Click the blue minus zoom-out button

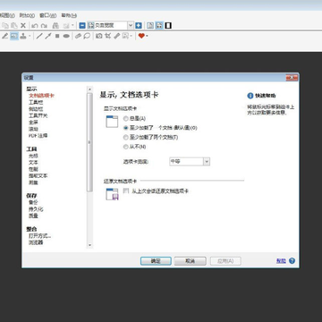82,26
